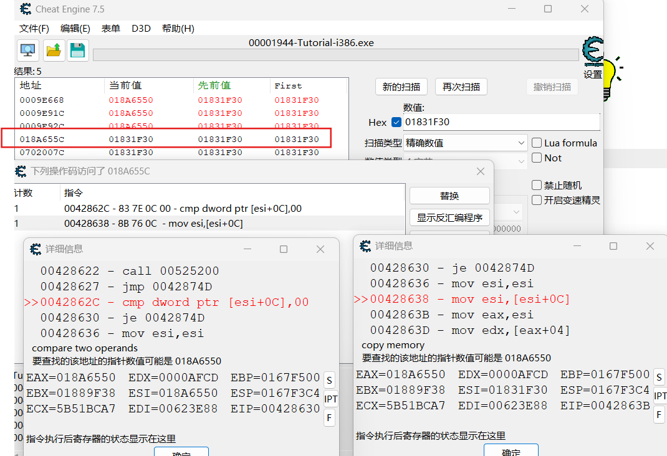
Task: Click the 显示反汇编程序 button
Action: pyautogui.click(x=449, y=217)
